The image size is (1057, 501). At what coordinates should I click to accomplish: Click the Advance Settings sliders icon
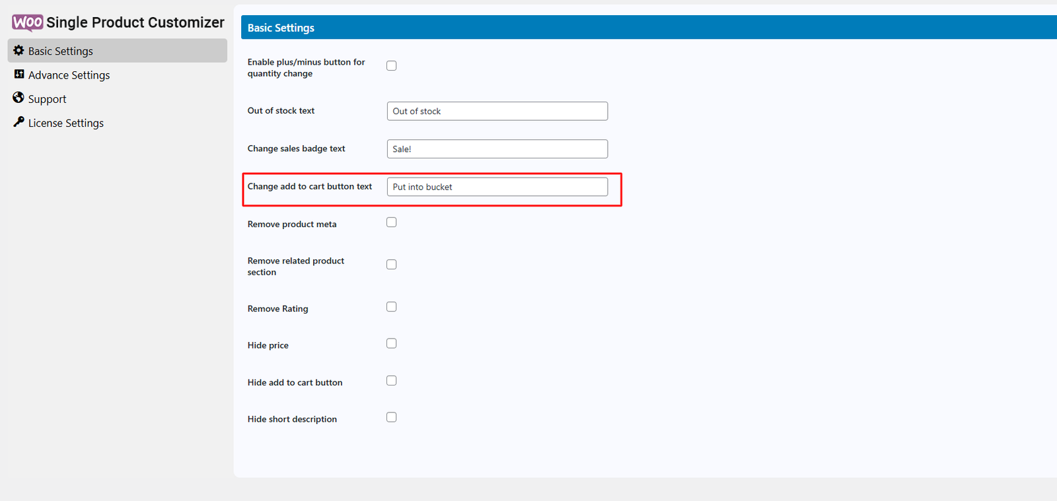[x=19, y=75]
